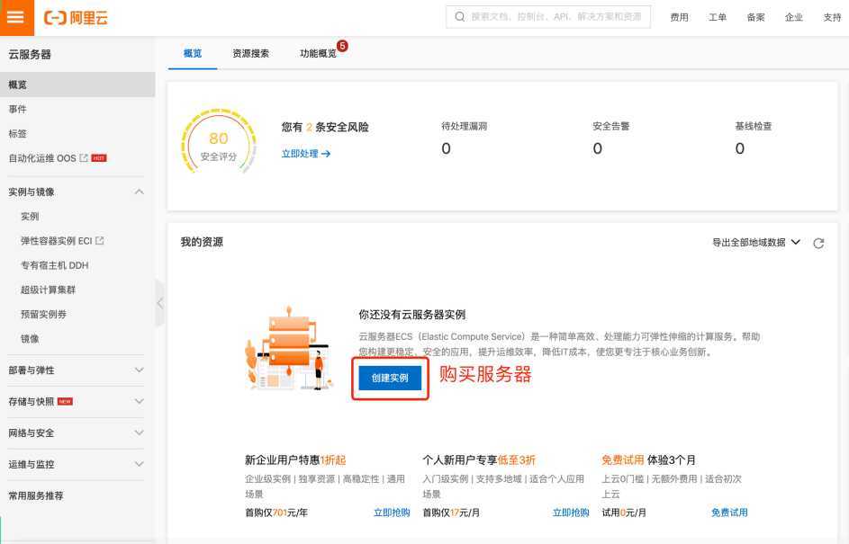Screen dimensions: 849x544
Task: Click the NEW badge next to 存储与快照
Action: tap(65, 401)
